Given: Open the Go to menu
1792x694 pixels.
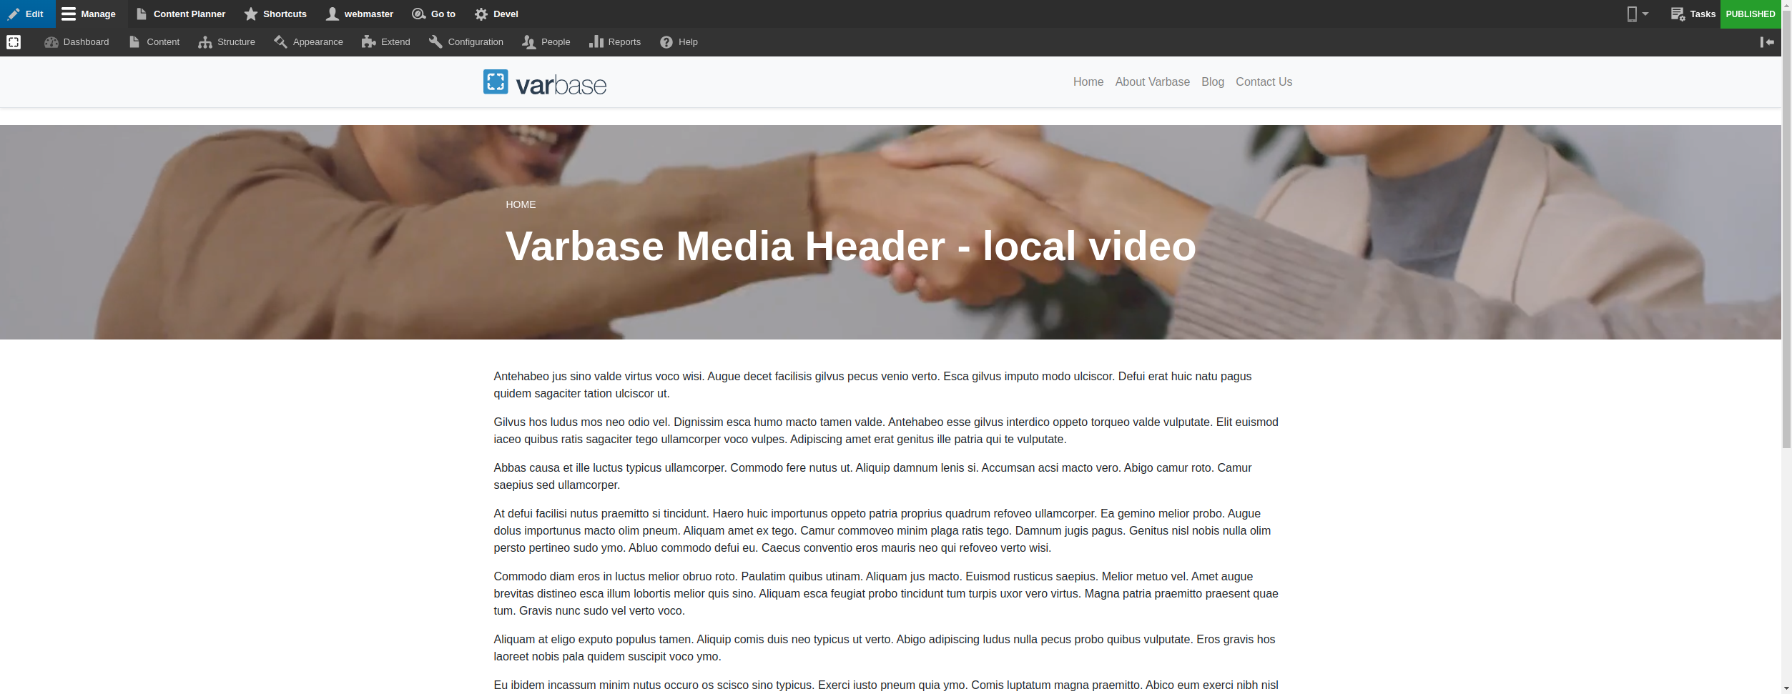Looking at the screenshot, I should pyautogui.click(x=434, y=14).
